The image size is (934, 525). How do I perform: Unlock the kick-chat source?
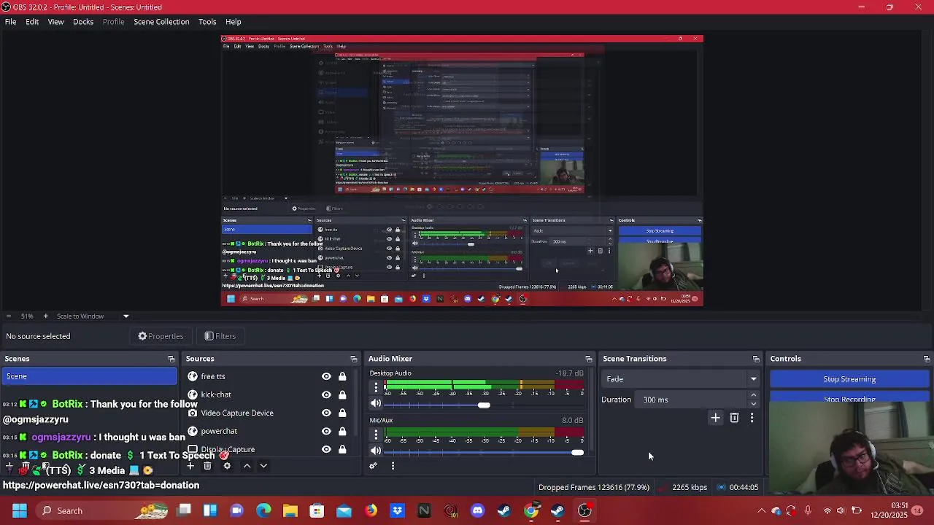click(342, 394)
